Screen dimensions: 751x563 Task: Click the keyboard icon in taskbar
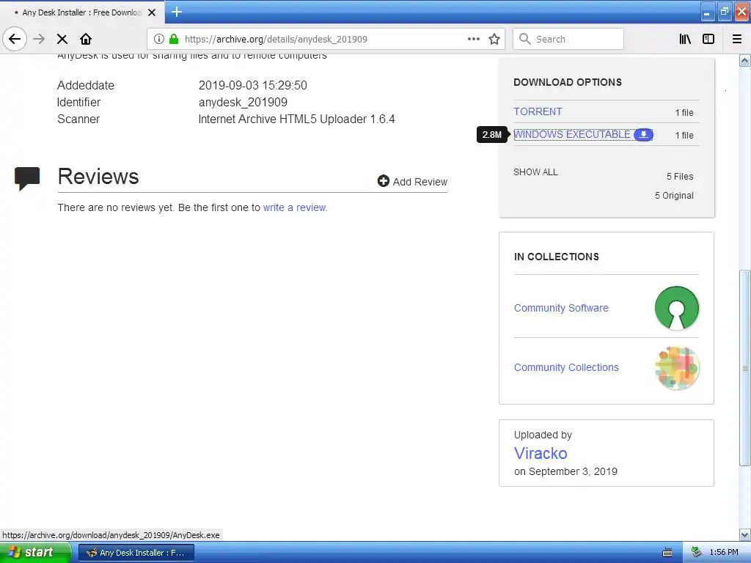click(667, 553)
